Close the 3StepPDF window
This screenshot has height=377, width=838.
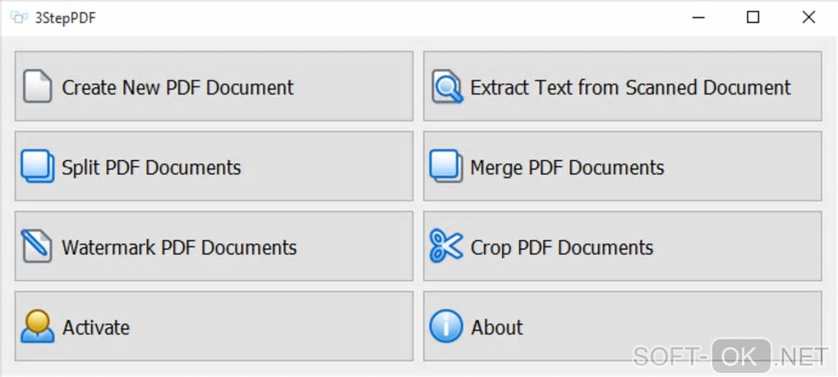808,17
